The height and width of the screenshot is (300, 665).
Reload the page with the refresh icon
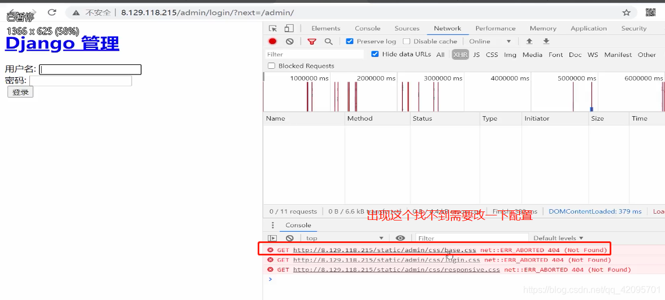point(52,13)
